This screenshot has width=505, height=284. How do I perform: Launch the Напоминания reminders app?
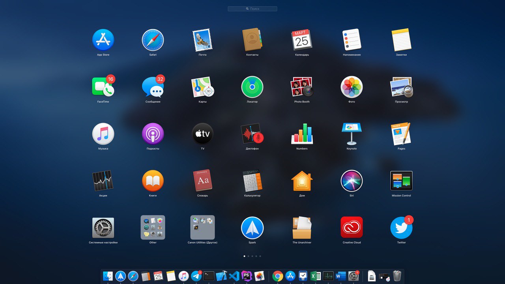[x=352, y=40]
